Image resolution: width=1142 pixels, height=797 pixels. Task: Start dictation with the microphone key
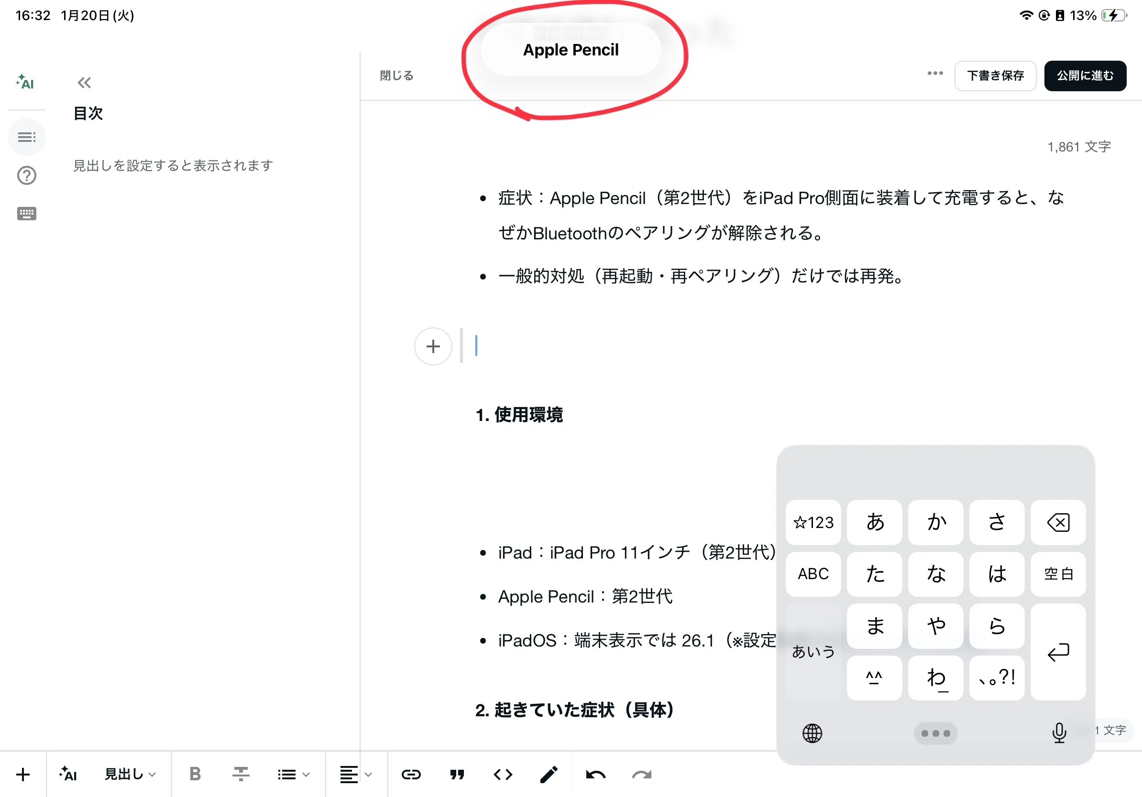(1059, 733)
